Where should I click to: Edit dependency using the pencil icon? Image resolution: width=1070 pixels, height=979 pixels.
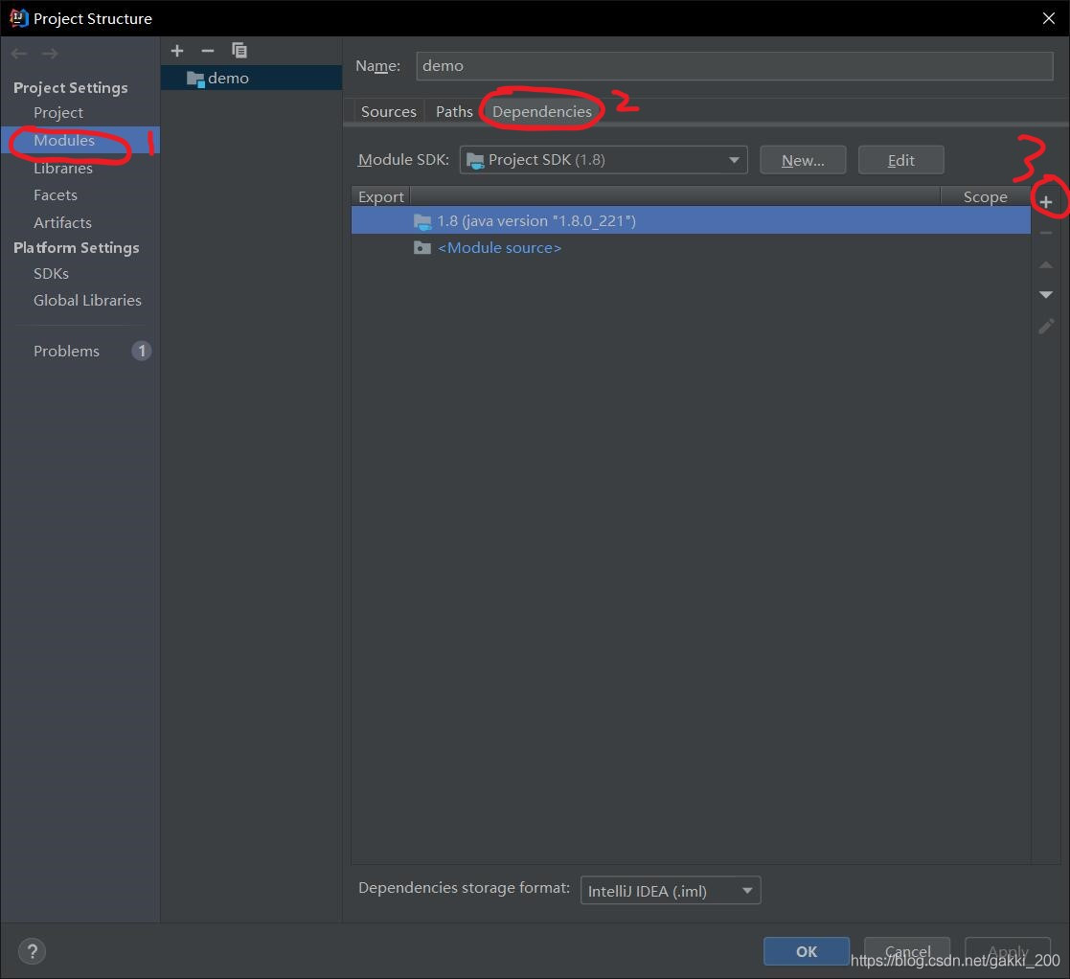pos(1045,326)
